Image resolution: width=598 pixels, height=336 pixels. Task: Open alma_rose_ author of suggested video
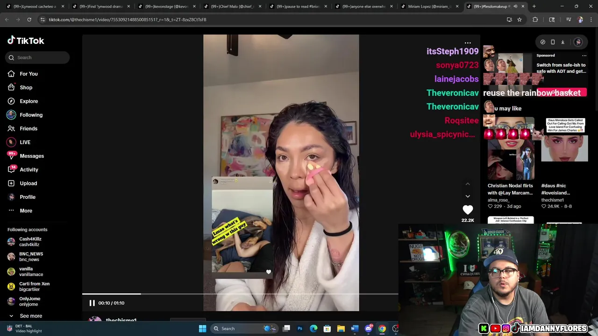pyautogui.click(x=498, y=200)
